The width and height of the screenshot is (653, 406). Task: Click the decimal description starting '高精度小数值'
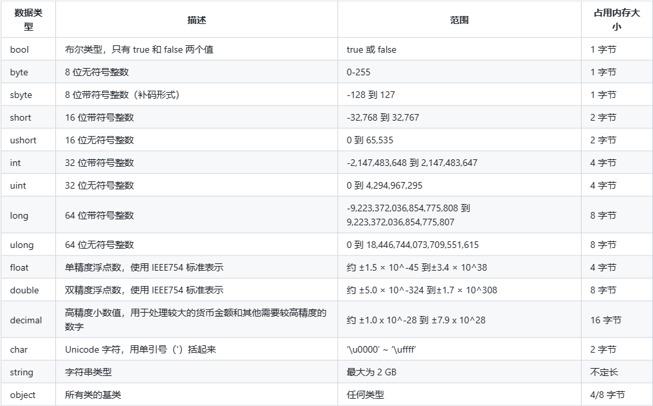tap(195, 320)
